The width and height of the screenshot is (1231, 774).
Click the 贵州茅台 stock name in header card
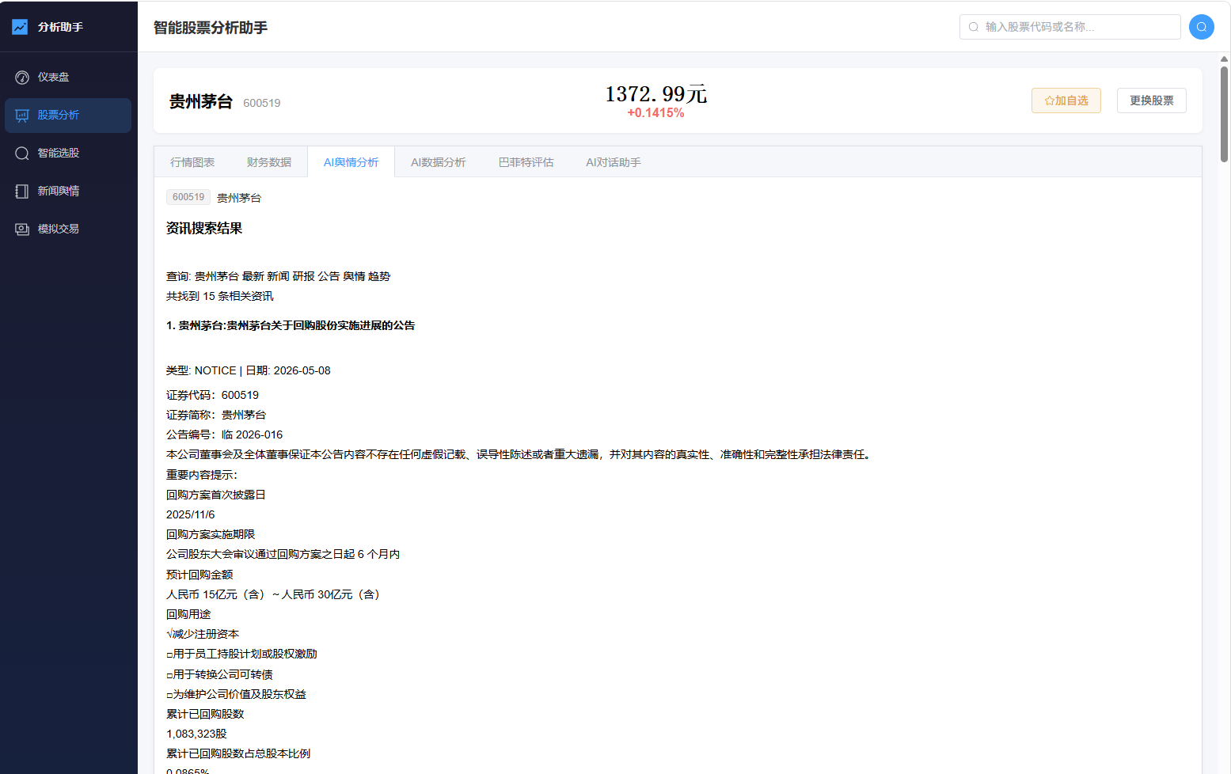point(201,101)
